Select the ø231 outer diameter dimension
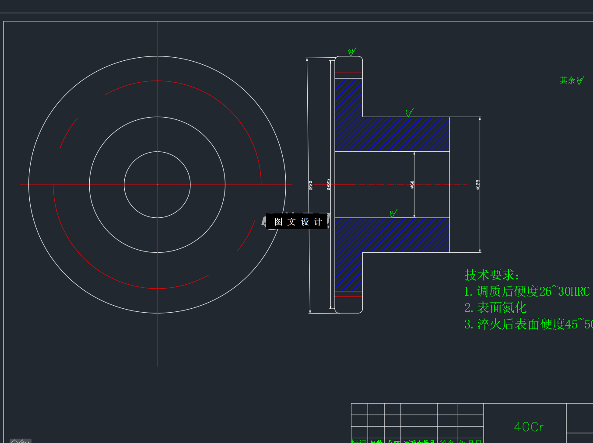This screenshot has height=443, width=593. 310,185
